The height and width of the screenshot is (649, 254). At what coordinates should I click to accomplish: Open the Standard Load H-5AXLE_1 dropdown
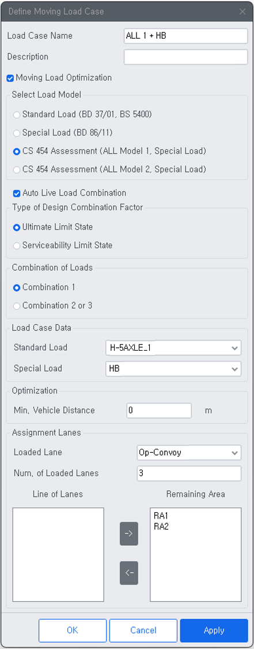pyautogui.click(x=173, y=348)
